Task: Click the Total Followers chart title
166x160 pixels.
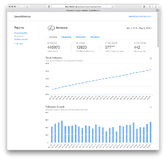Action: pyautogui.click(x=54, y=58)
